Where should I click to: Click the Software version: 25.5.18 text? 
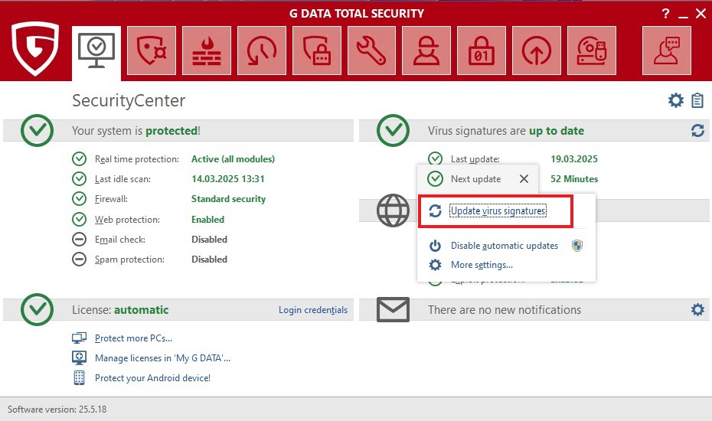(x=57, y=410)
